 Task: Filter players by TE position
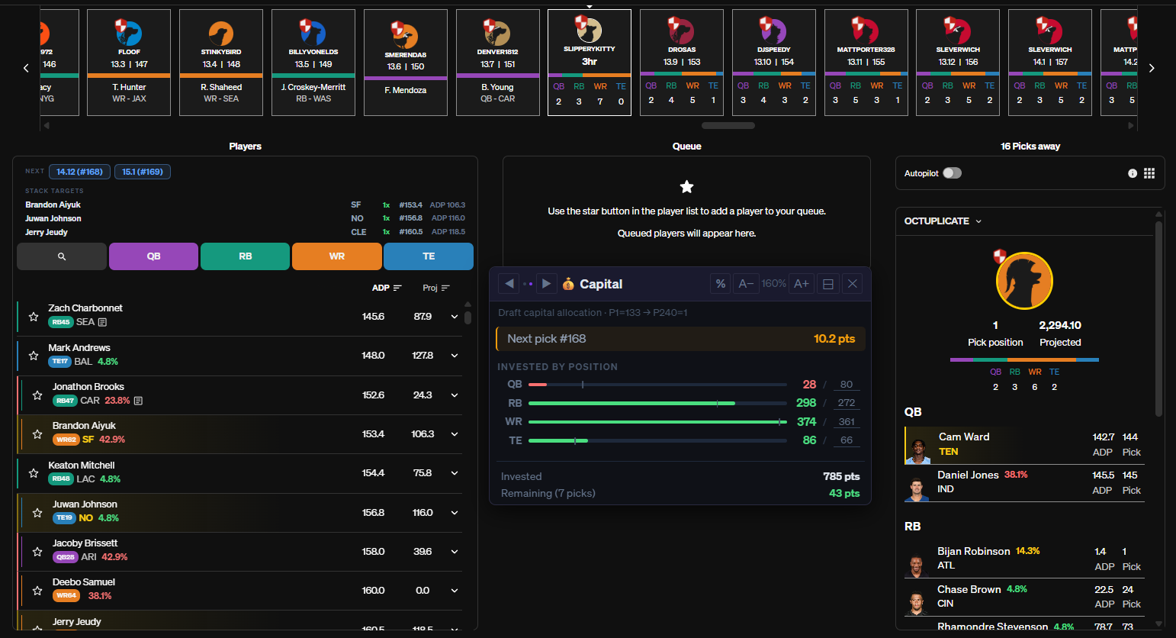(429, 256)
